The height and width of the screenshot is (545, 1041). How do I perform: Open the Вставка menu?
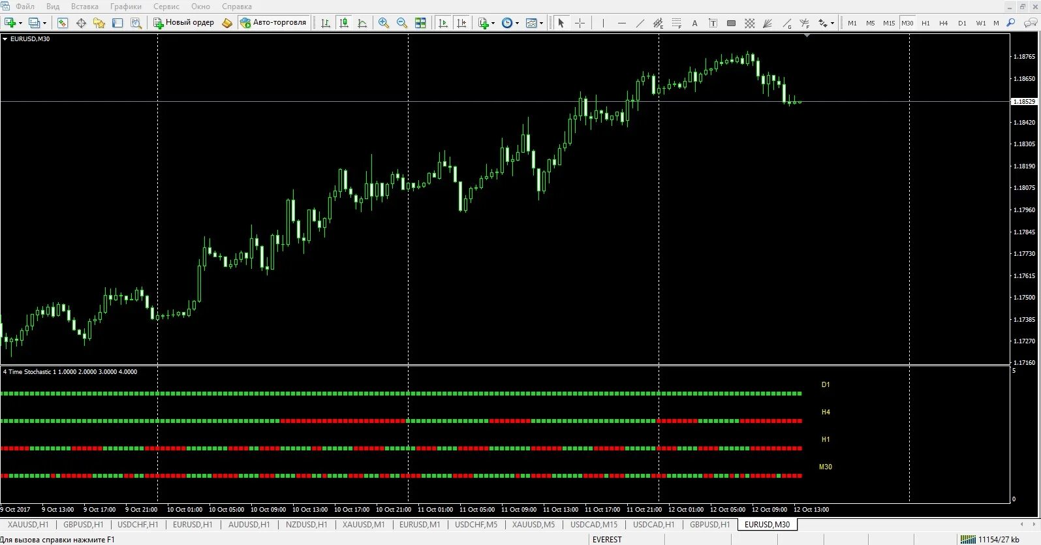[85, 7]
